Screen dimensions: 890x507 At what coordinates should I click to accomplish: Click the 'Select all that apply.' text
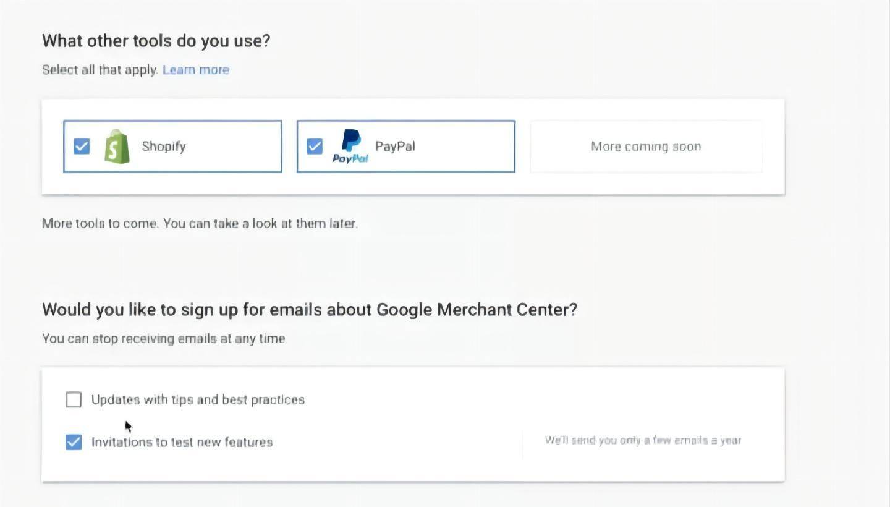click(x=100, y=70)
